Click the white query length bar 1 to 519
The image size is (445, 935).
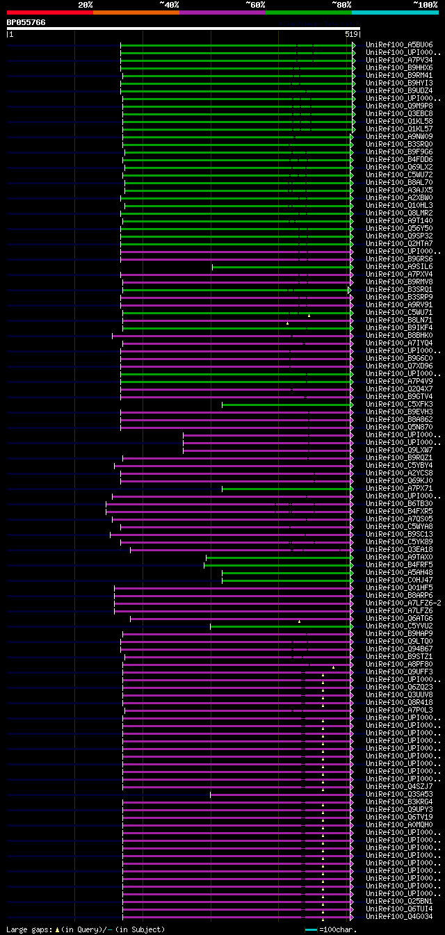(x=184, y=29)
